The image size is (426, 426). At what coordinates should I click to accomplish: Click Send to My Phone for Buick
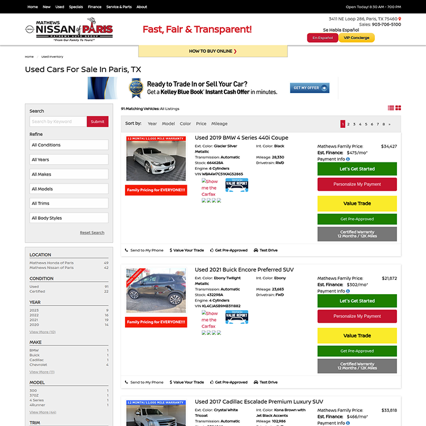click(144, 382)
